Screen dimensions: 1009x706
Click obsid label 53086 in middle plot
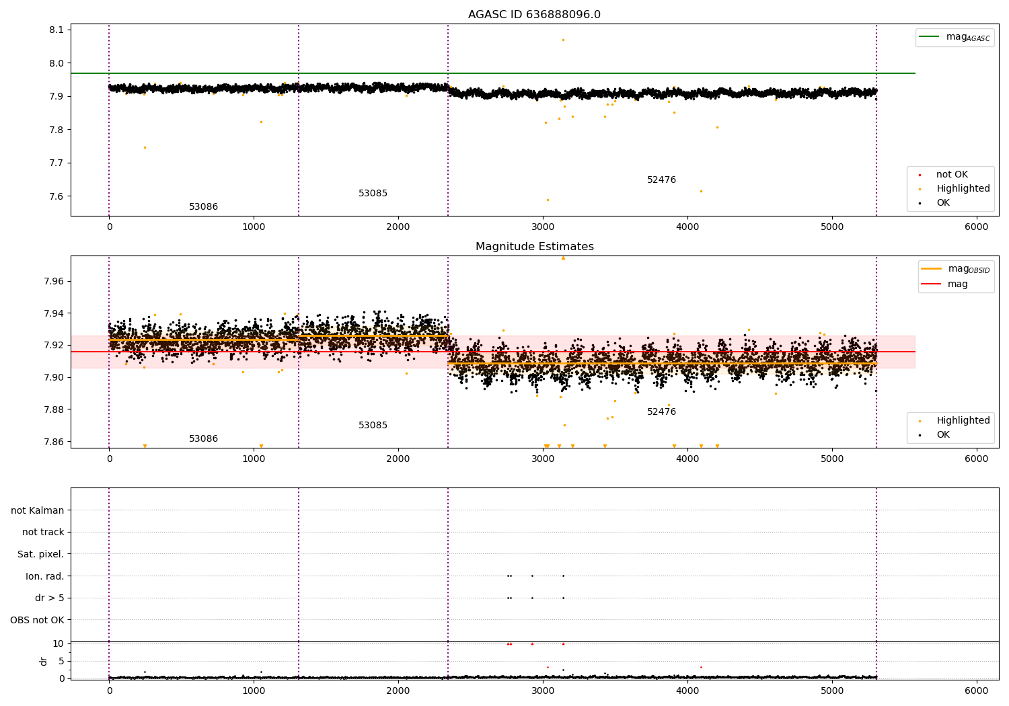click(203, 439)
